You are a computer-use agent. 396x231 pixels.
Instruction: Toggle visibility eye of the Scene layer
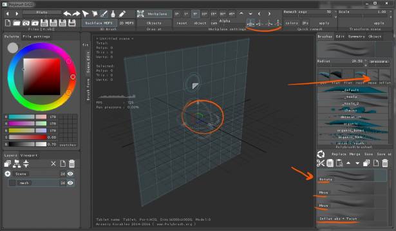(x=70, y=174)
